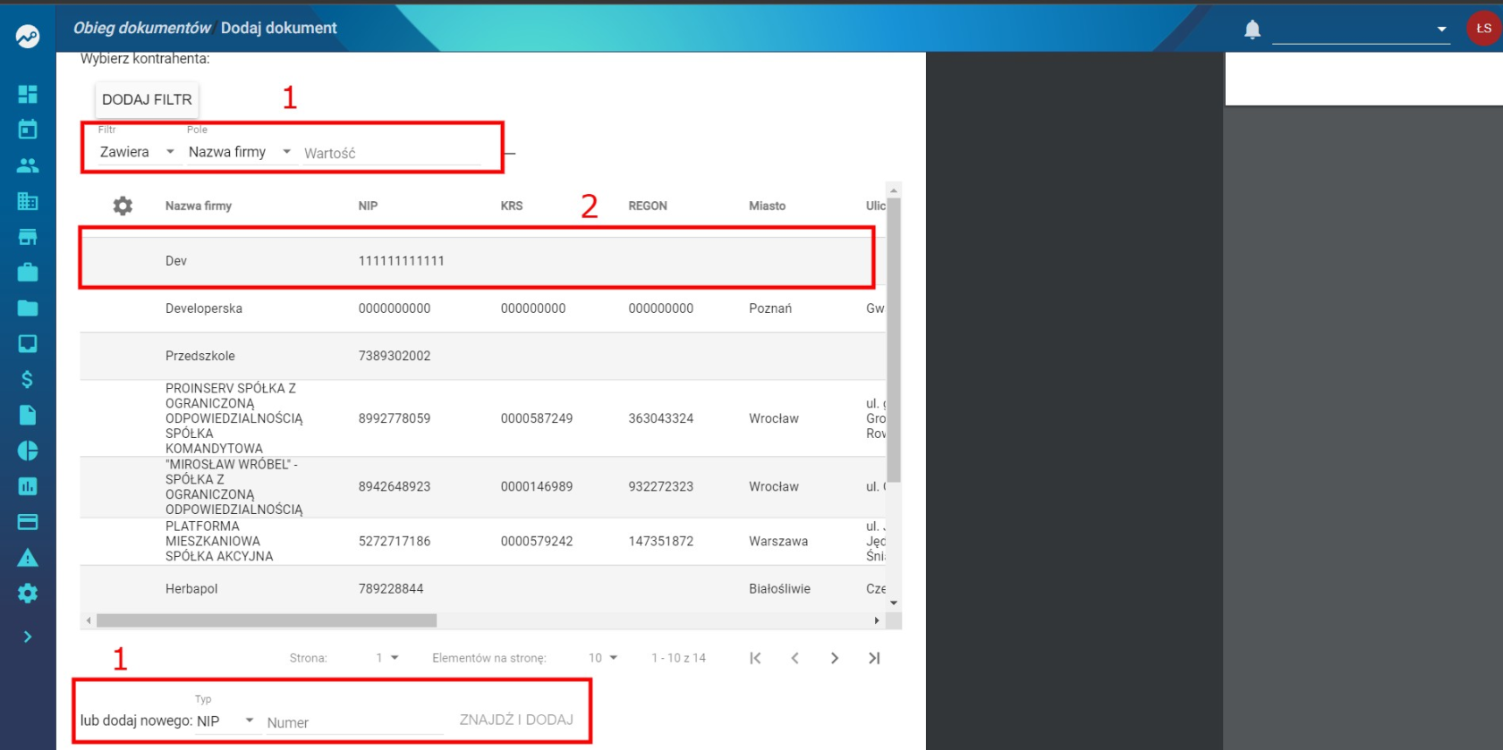Image resolution: width=1503 pixels, height=750 pixels.
Task: Open the people/contacts sidebar icon
Action: [x=28, y=165]
